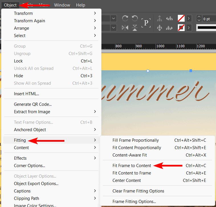Screen dimensions: 216x207
Task: Click the Flip Horizontal icon
Action: tap(125, 28)
